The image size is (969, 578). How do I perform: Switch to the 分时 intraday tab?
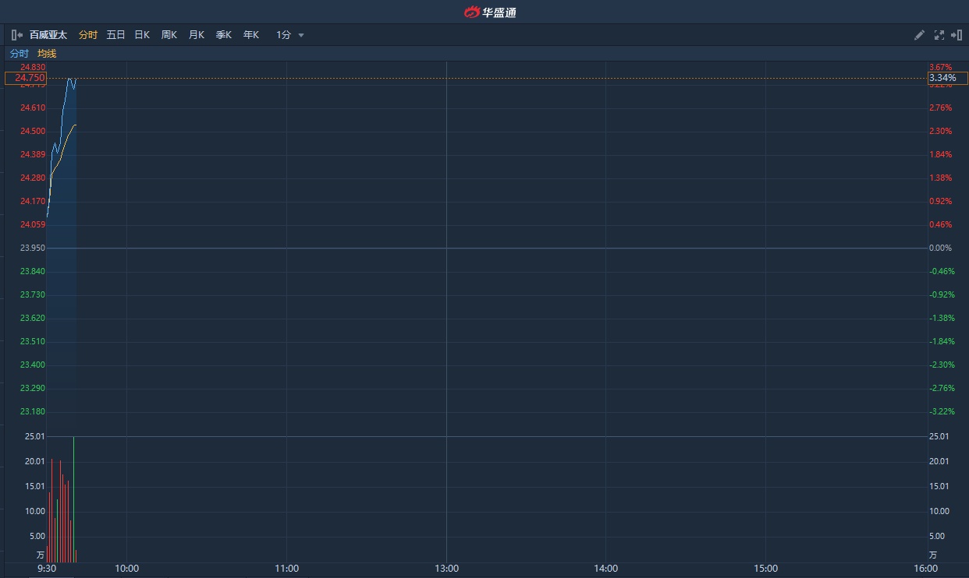tap(88, 35)
